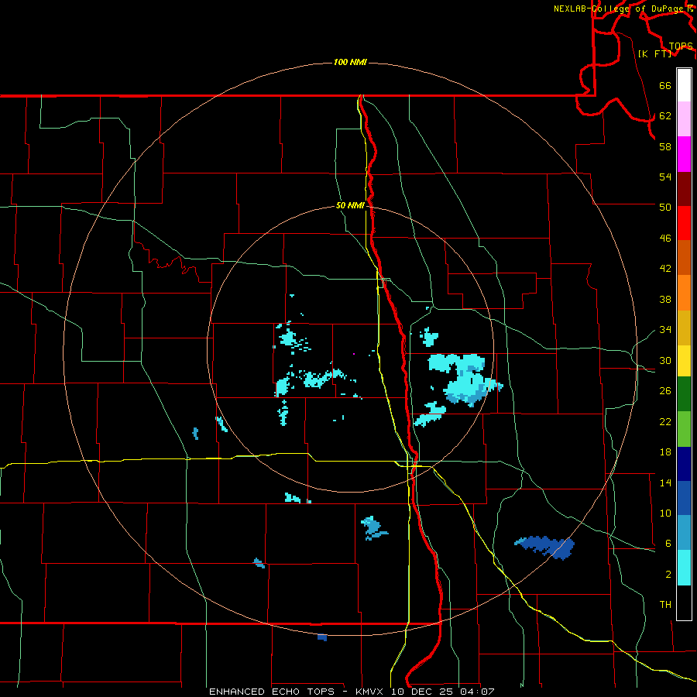
Task: Click the TOPS legend title
Action: 681,46
